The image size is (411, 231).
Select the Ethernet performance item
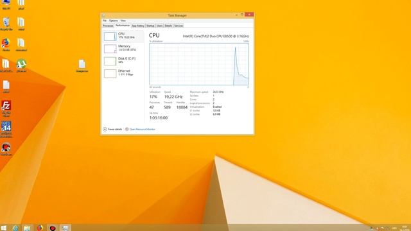tap(123, 73)
